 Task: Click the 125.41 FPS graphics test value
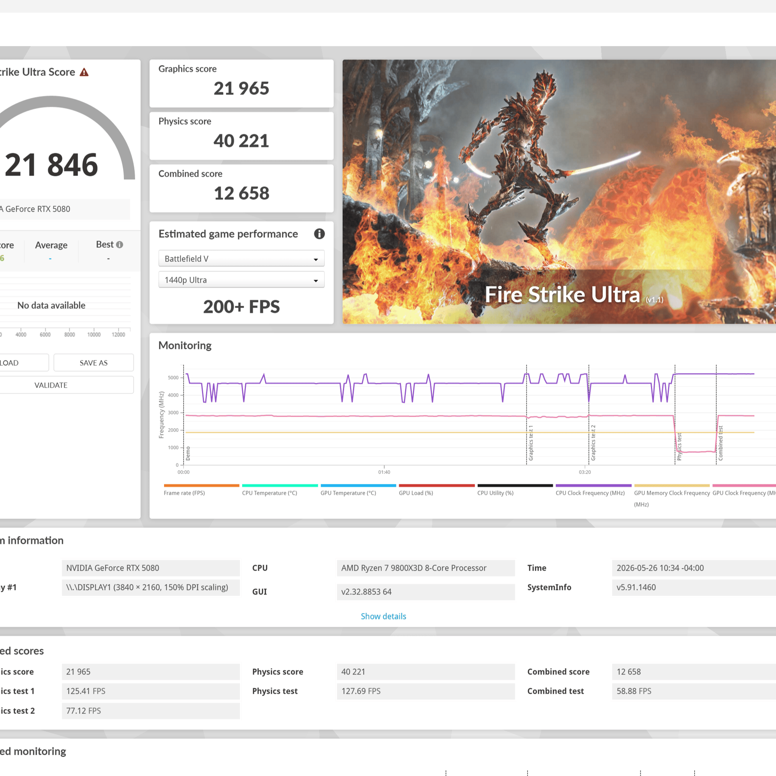[x=151, y=691]
